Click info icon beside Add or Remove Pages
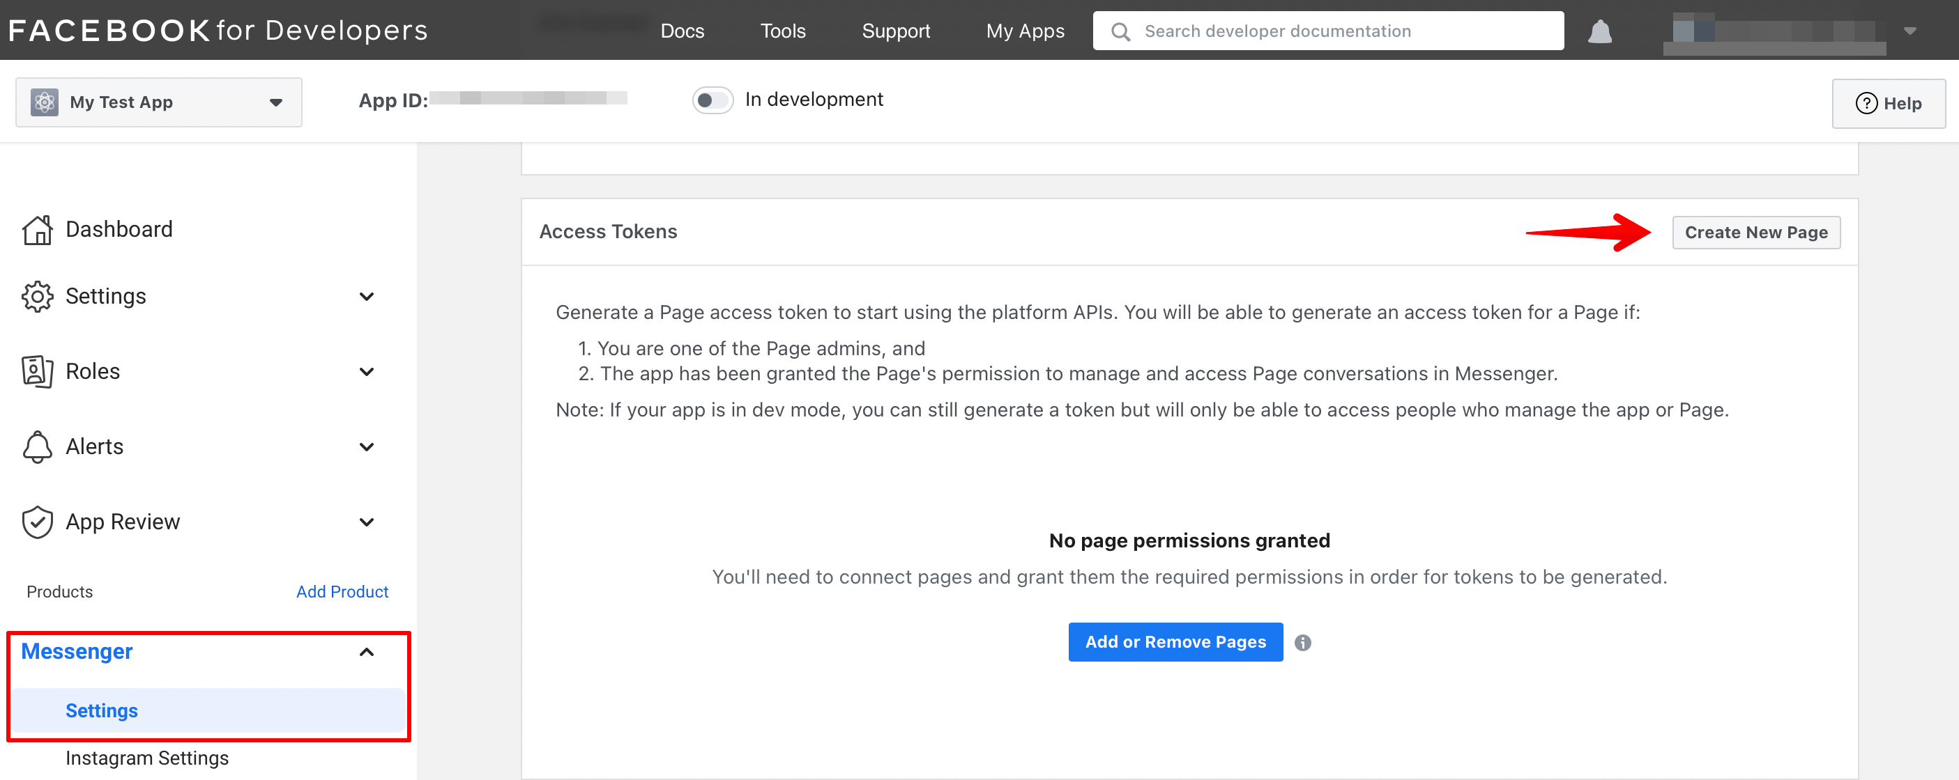The width and height of the screenshot is (1959, 780). point(1303,643)
